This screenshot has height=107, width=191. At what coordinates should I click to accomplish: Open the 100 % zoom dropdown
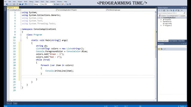pyautogui.click(x=10, y=100)
